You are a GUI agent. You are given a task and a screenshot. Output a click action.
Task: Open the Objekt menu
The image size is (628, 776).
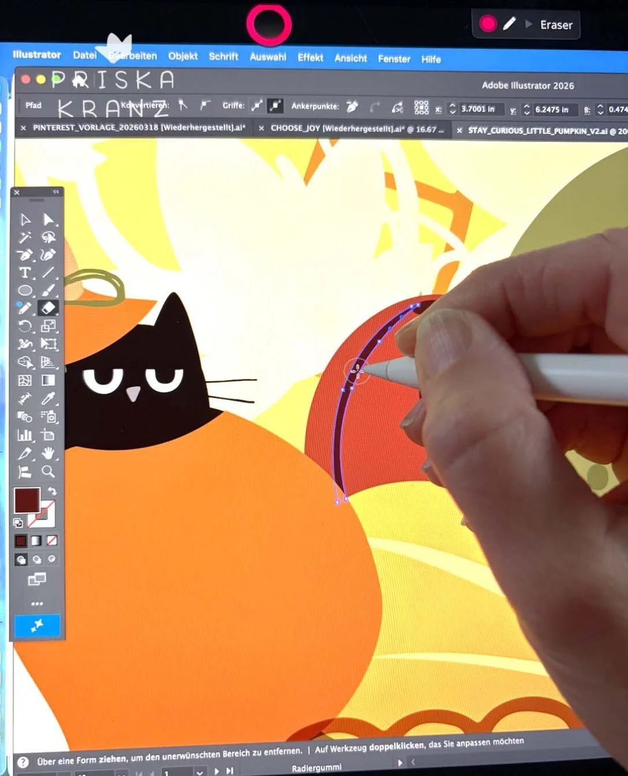[x=183, y=56]
